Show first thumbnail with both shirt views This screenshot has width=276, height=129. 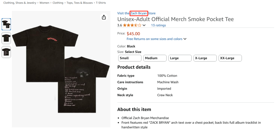6,24
